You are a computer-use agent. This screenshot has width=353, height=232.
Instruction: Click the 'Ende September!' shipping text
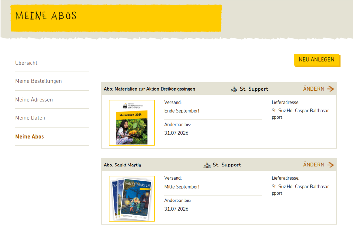[182, 111]
